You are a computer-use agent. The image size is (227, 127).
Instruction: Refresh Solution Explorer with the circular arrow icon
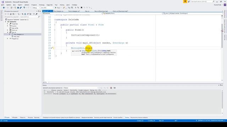[25, 14]
